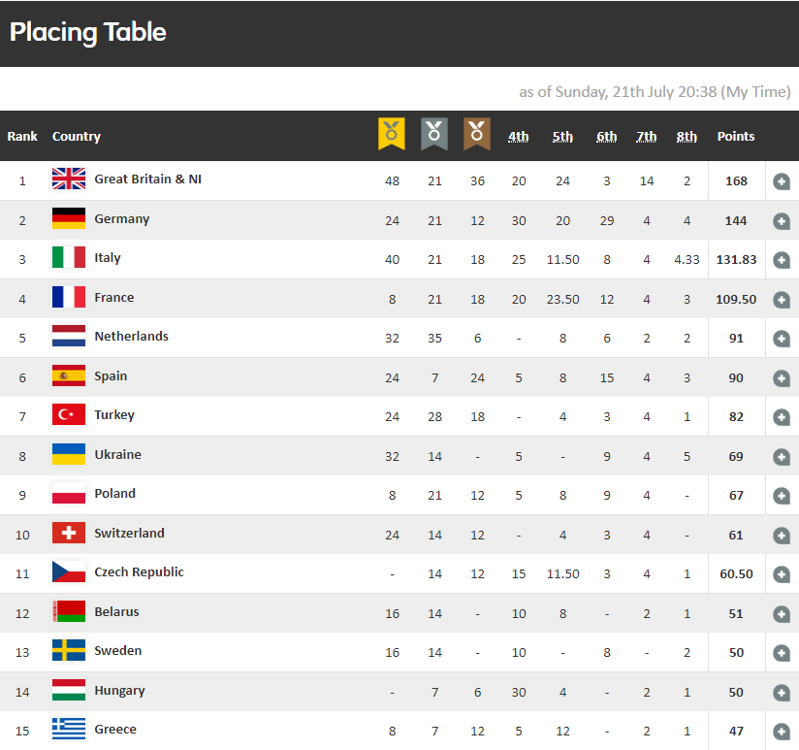Expand the Netherlands row details

(782, 339)
